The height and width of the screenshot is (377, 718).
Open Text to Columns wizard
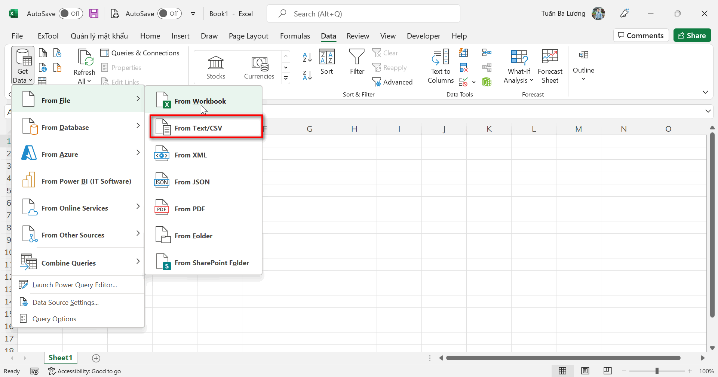[441, 66]
